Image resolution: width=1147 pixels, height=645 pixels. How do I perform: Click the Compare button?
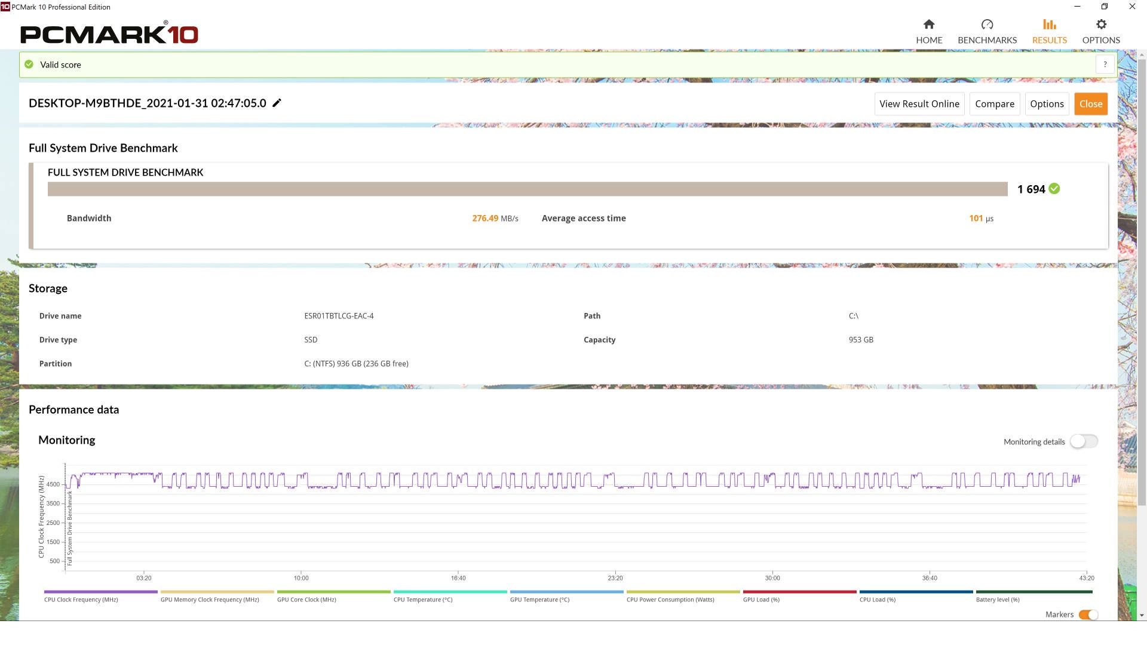[x=995, y=104]
